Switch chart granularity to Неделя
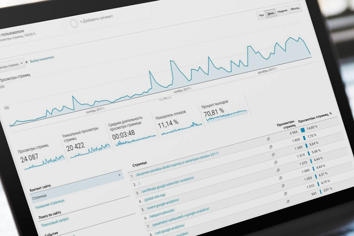The image size is (354, 236). tap(282, 11)
